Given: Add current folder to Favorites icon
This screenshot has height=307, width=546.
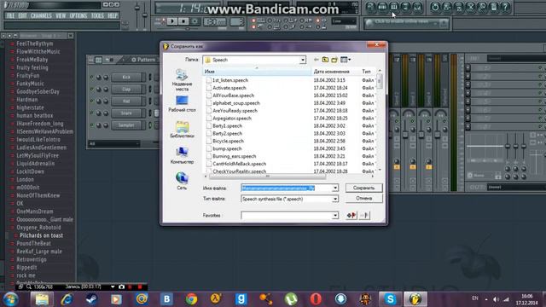Looking at the screenshot, I should [x=351, y=216].
